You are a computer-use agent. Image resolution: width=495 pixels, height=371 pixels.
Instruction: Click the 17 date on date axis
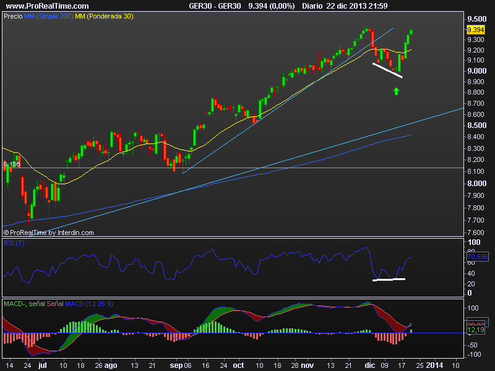coord(402,365)
